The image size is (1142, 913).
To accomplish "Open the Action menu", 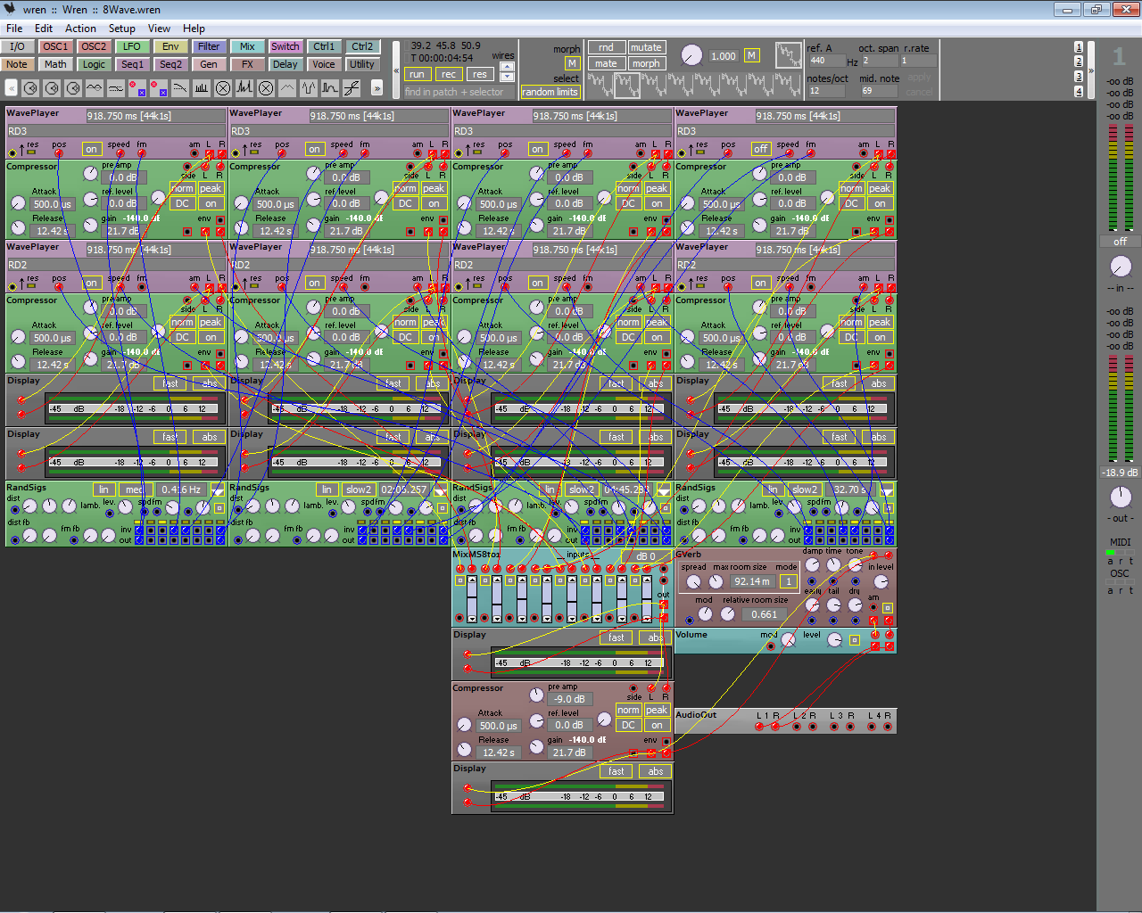I will click(x=80, y=29).
